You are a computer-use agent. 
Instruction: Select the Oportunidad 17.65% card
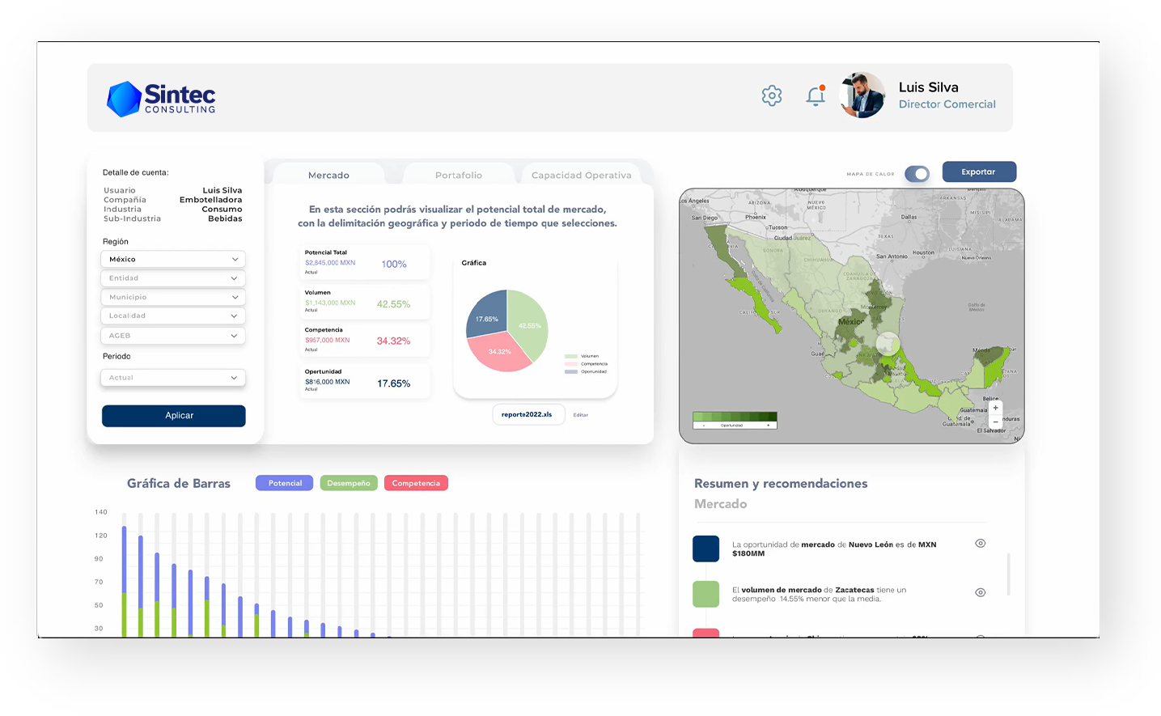click(365, 381)
